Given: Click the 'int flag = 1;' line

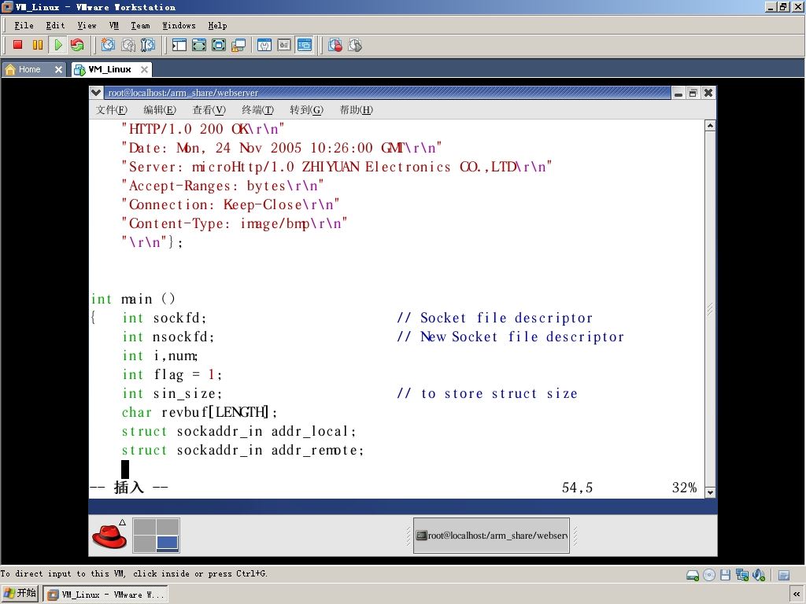Looking at the screenshot, I should (172, 375).
